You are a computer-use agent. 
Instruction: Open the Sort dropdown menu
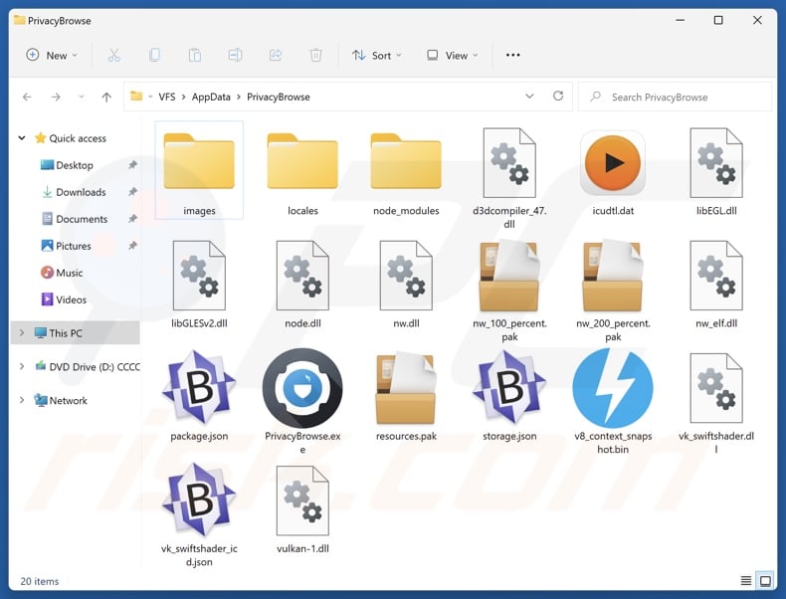377,56
